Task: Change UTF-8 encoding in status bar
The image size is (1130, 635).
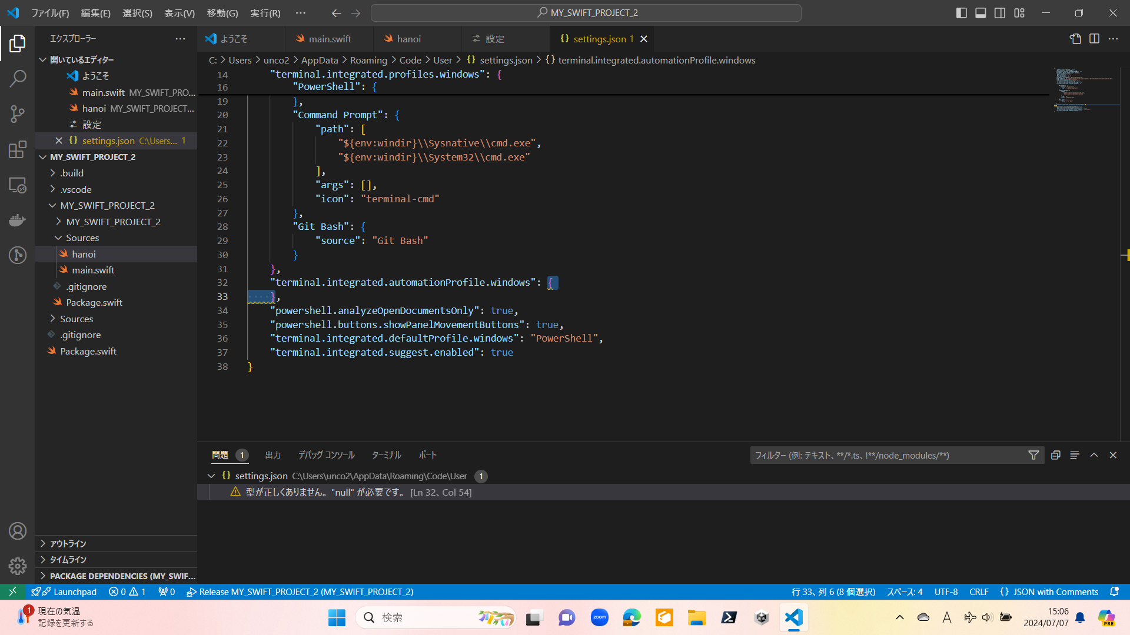Action: coord(946,591)
